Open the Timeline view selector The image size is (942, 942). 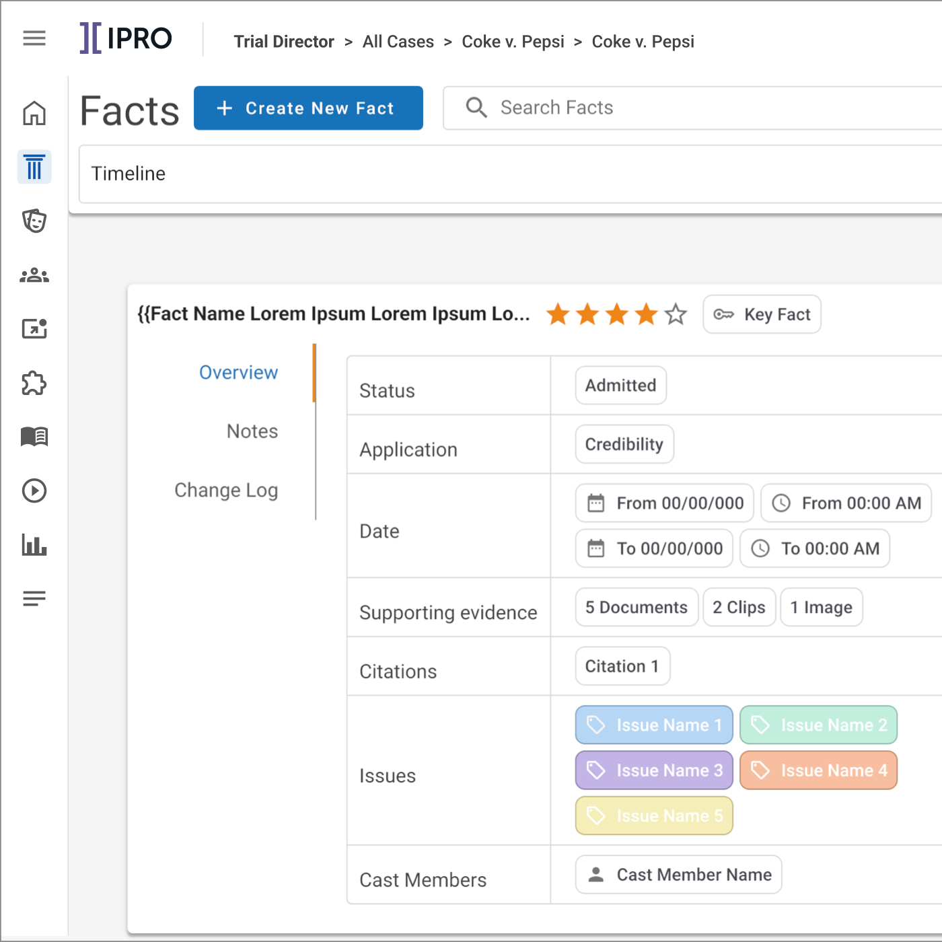(511, 174)
